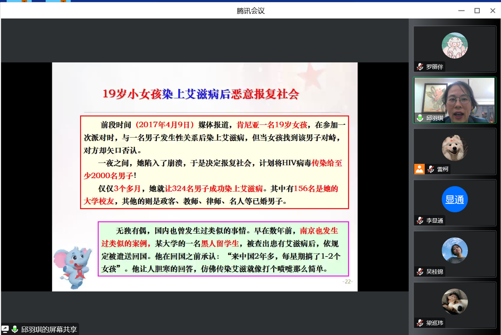Click the blue 显通 avatar circle
The width and height of the screenshot is (501, 335).
pos(455,199)
